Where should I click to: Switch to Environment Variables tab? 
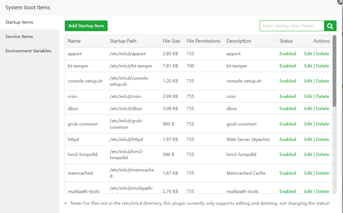(29, 51)
